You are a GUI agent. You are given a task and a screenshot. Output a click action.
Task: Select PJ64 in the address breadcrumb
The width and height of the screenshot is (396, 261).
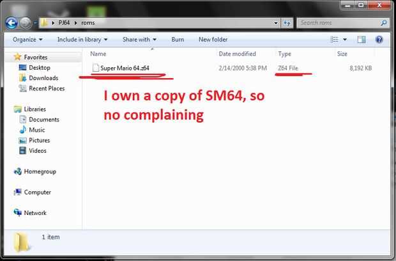(x=64, y=23)
